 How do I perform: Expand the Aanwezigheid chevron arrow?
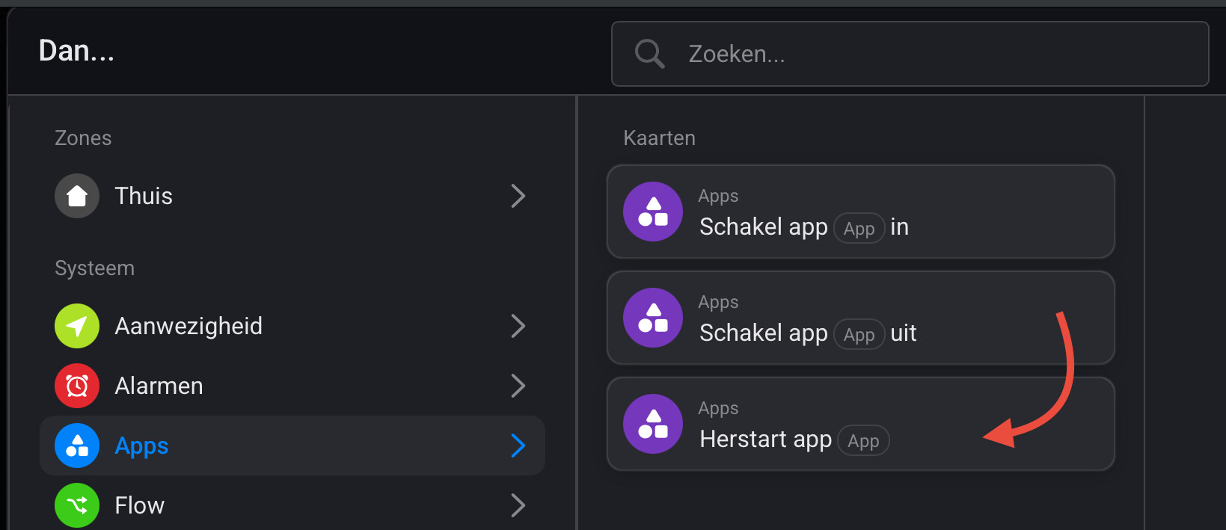(518, 326)
